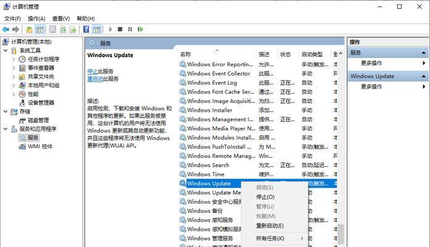Sort by the 名称 column header

coord(217,54)
